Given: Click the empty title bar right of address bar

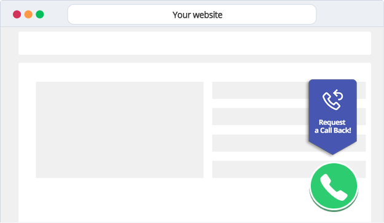Looking at the screenshot, I should point(350,15).
